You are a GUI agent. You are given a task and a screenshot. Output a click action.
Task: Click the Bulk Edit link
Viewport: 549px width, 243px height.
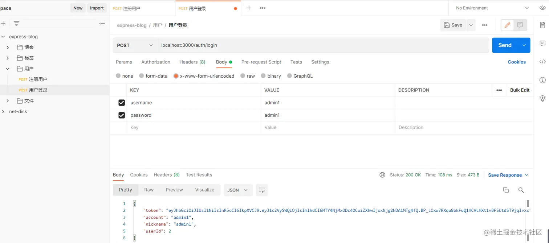[x=520, y=90]
